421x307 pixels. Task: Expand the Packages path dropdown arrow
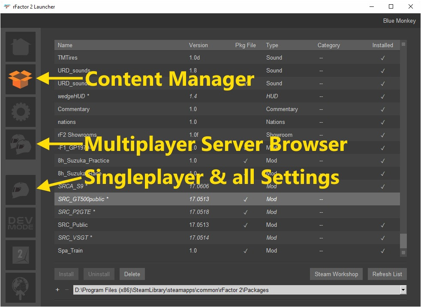403,290
